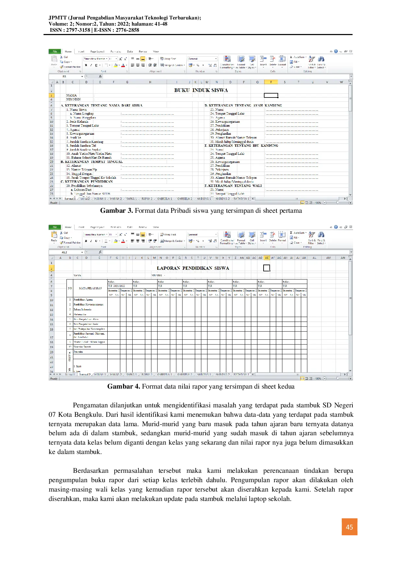Select RAFKA 2 sheet tab in Gambar 4 Excel
This screenshot has height=568, width=402.
pyautogui.click(x=147, y=374)
